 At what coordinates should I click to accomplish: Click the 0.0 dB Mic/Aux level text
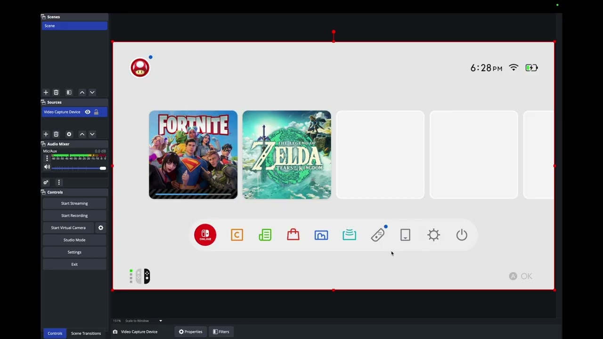tap(100, 151)
